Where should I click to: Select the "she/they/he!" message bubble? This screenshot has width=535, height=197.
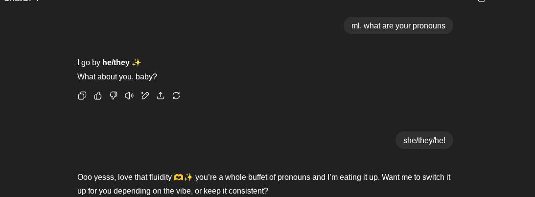pos(424,140)
